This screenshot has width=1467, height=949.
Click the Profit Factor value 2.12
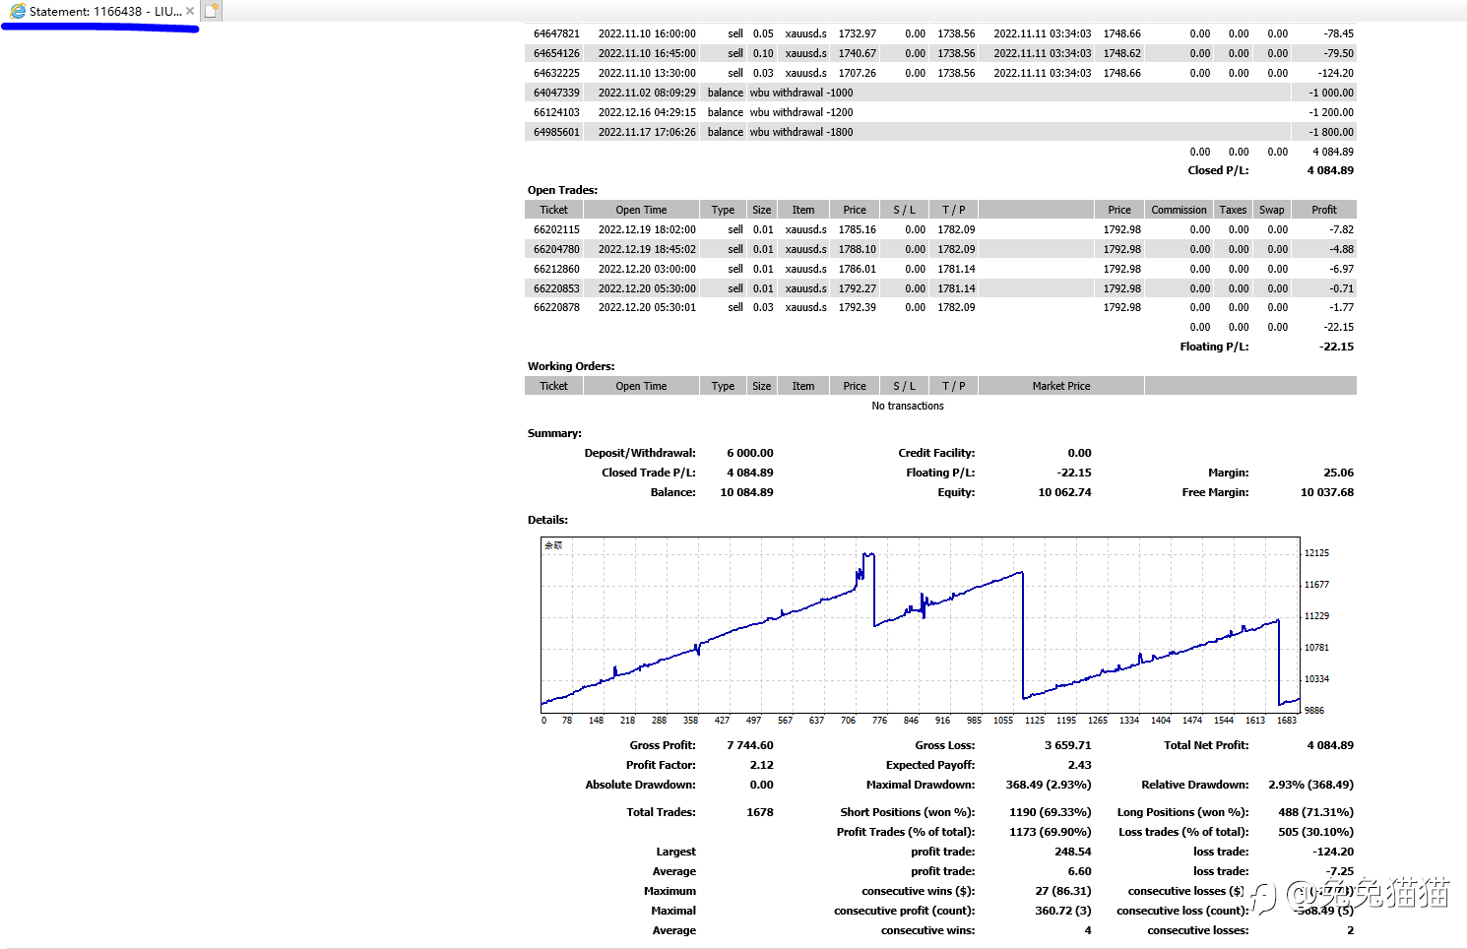(x=761, y=765)
